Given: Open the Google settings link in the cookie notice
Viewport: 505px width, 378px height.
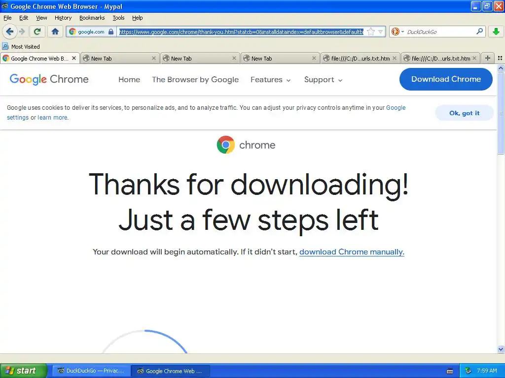Looking at the screenshot, I should point(396,108).
